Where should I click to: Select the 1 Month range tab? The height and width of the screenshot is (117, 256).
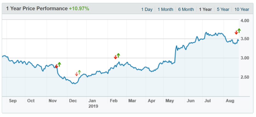(165, 9)
